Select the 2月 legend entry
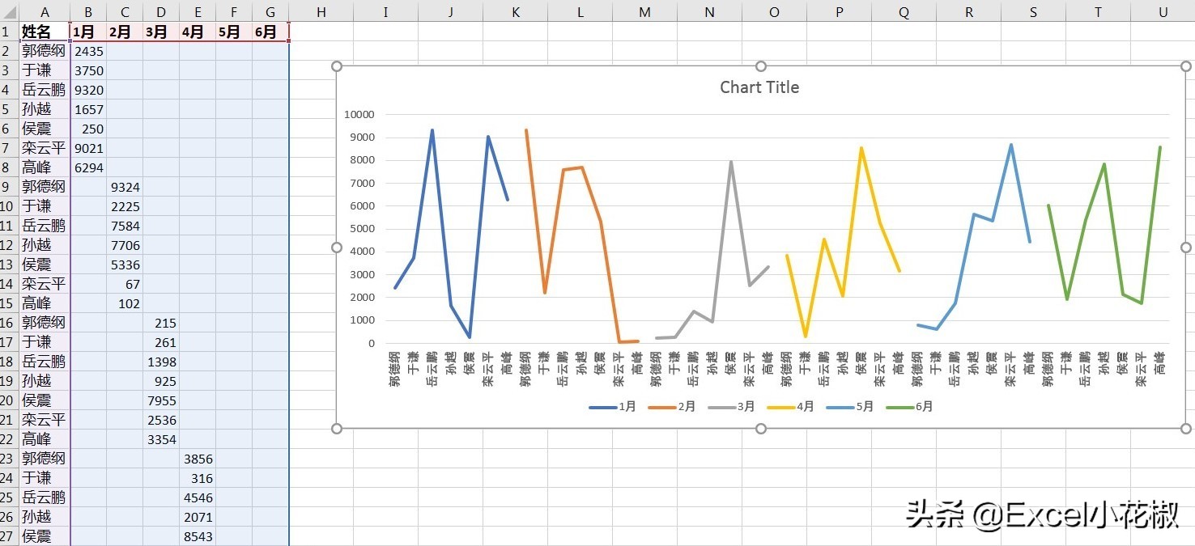Viewport: 1195px width, 546px height. click(671, 407)
